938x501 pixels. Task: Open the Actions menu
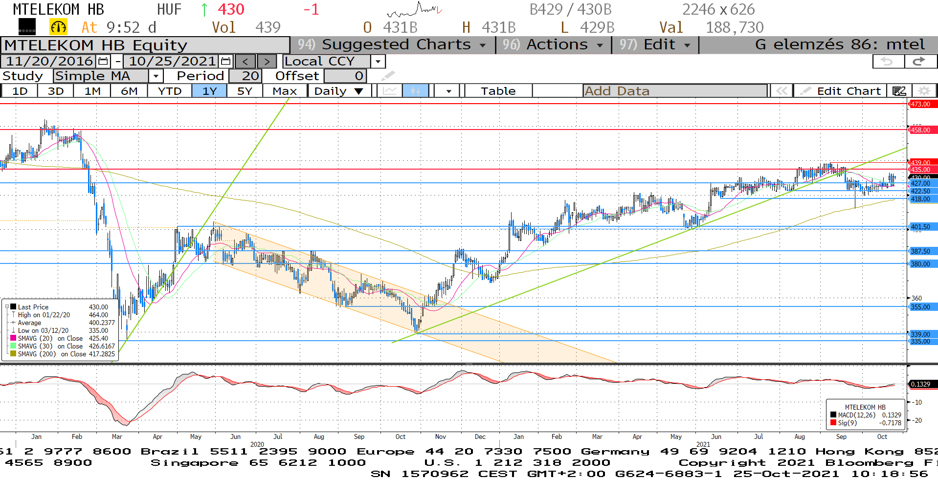coord(553,44)
